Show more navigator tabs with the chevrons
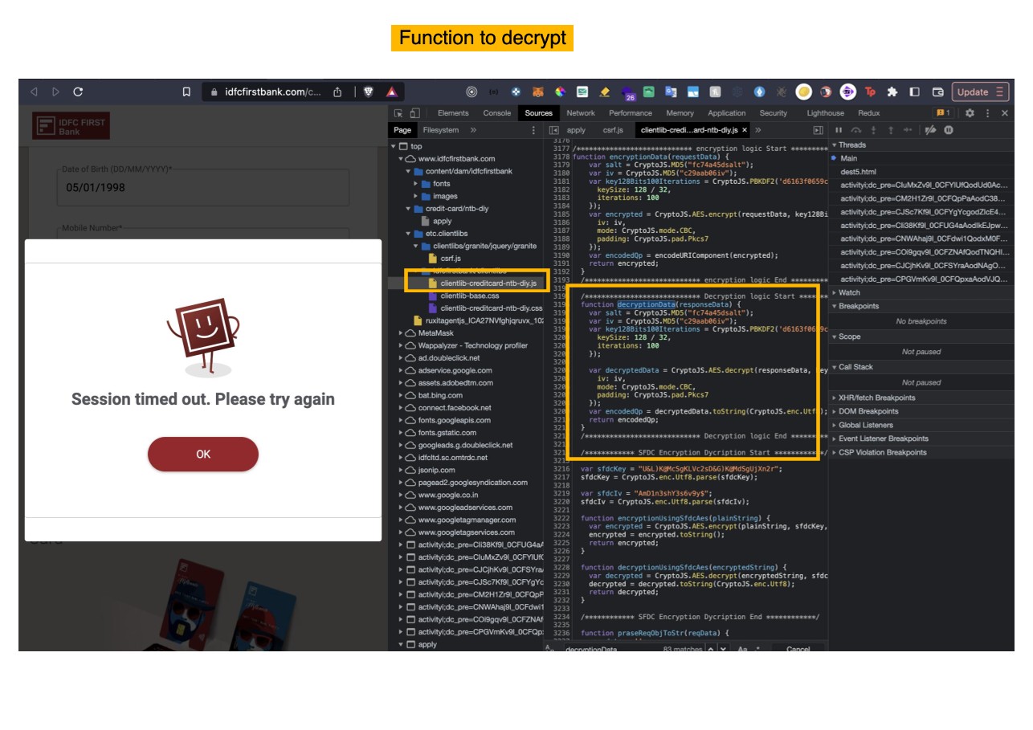This screenshot has width=1033, height=730. coord(473,130)
